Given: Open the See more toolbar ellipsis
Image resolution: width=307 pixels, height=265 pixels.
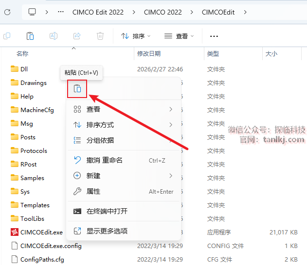Looking at the screenshot, I should coord(214,36).
